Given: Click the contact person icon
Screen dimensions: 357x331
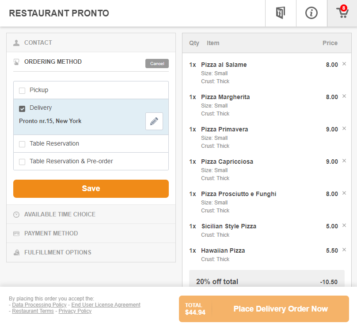Looking at the screenshot, I should coord(16,42).
